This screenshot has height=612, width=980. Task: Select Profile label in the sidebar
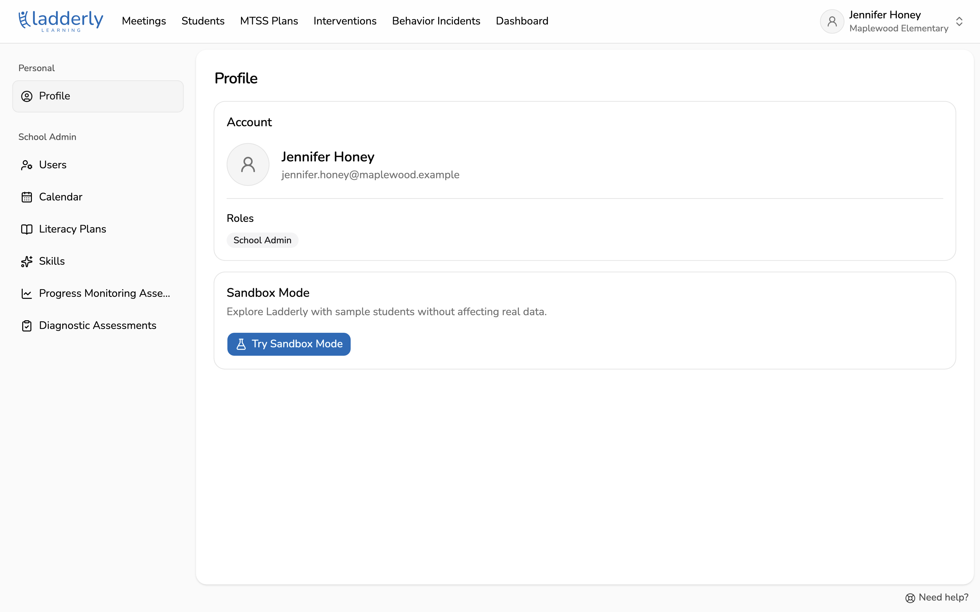tap(55, 96)
